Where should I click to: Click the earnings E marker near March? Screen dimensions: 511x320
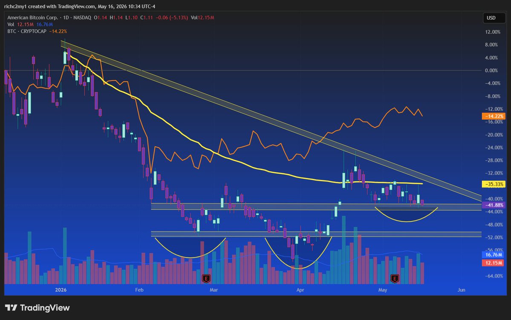pyautogui.click(x=206, y=279)
